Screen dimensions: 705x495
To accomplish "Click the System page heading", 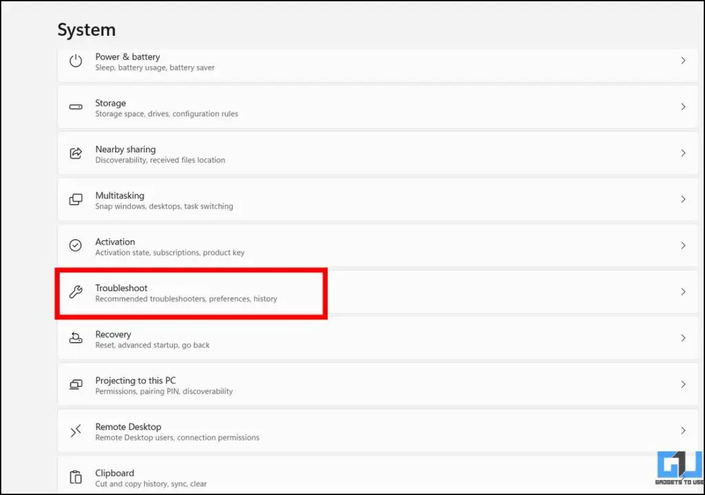I will 87,30.
